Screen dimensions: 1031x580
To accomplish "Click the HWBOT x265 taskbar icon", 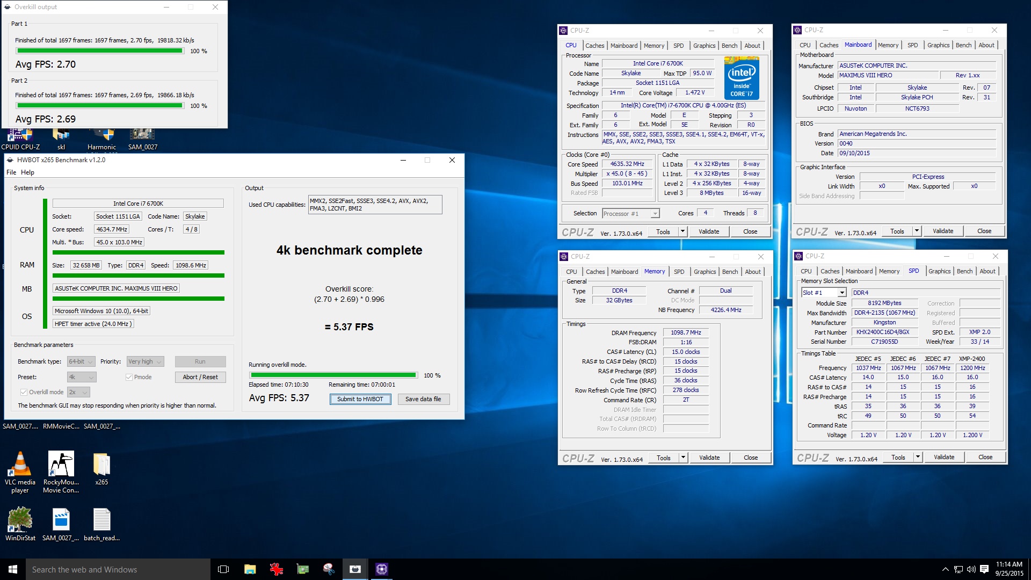I will [355, 569].
